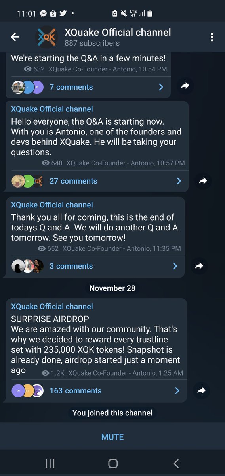Screen dimensions: 225x476
Task: Share the SURPRISE AIRDROP post
Action: click(x=201, y=391)
